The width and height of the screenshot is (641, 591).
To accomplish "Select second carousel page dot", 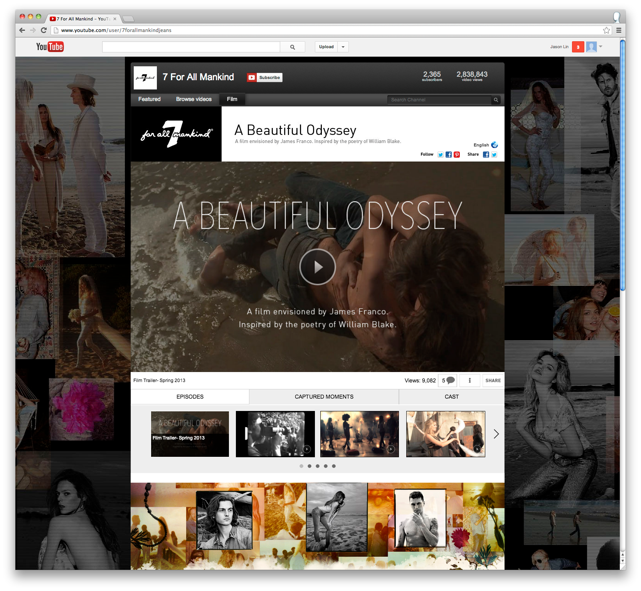I will pyautogui.click(x=310, y=466).
